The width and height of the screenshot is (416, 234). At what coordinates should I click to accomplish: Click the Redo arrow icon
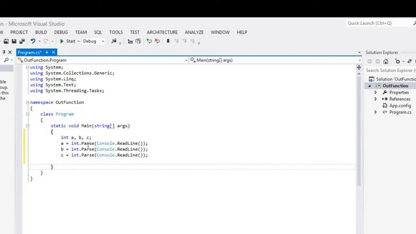[45, 41]
